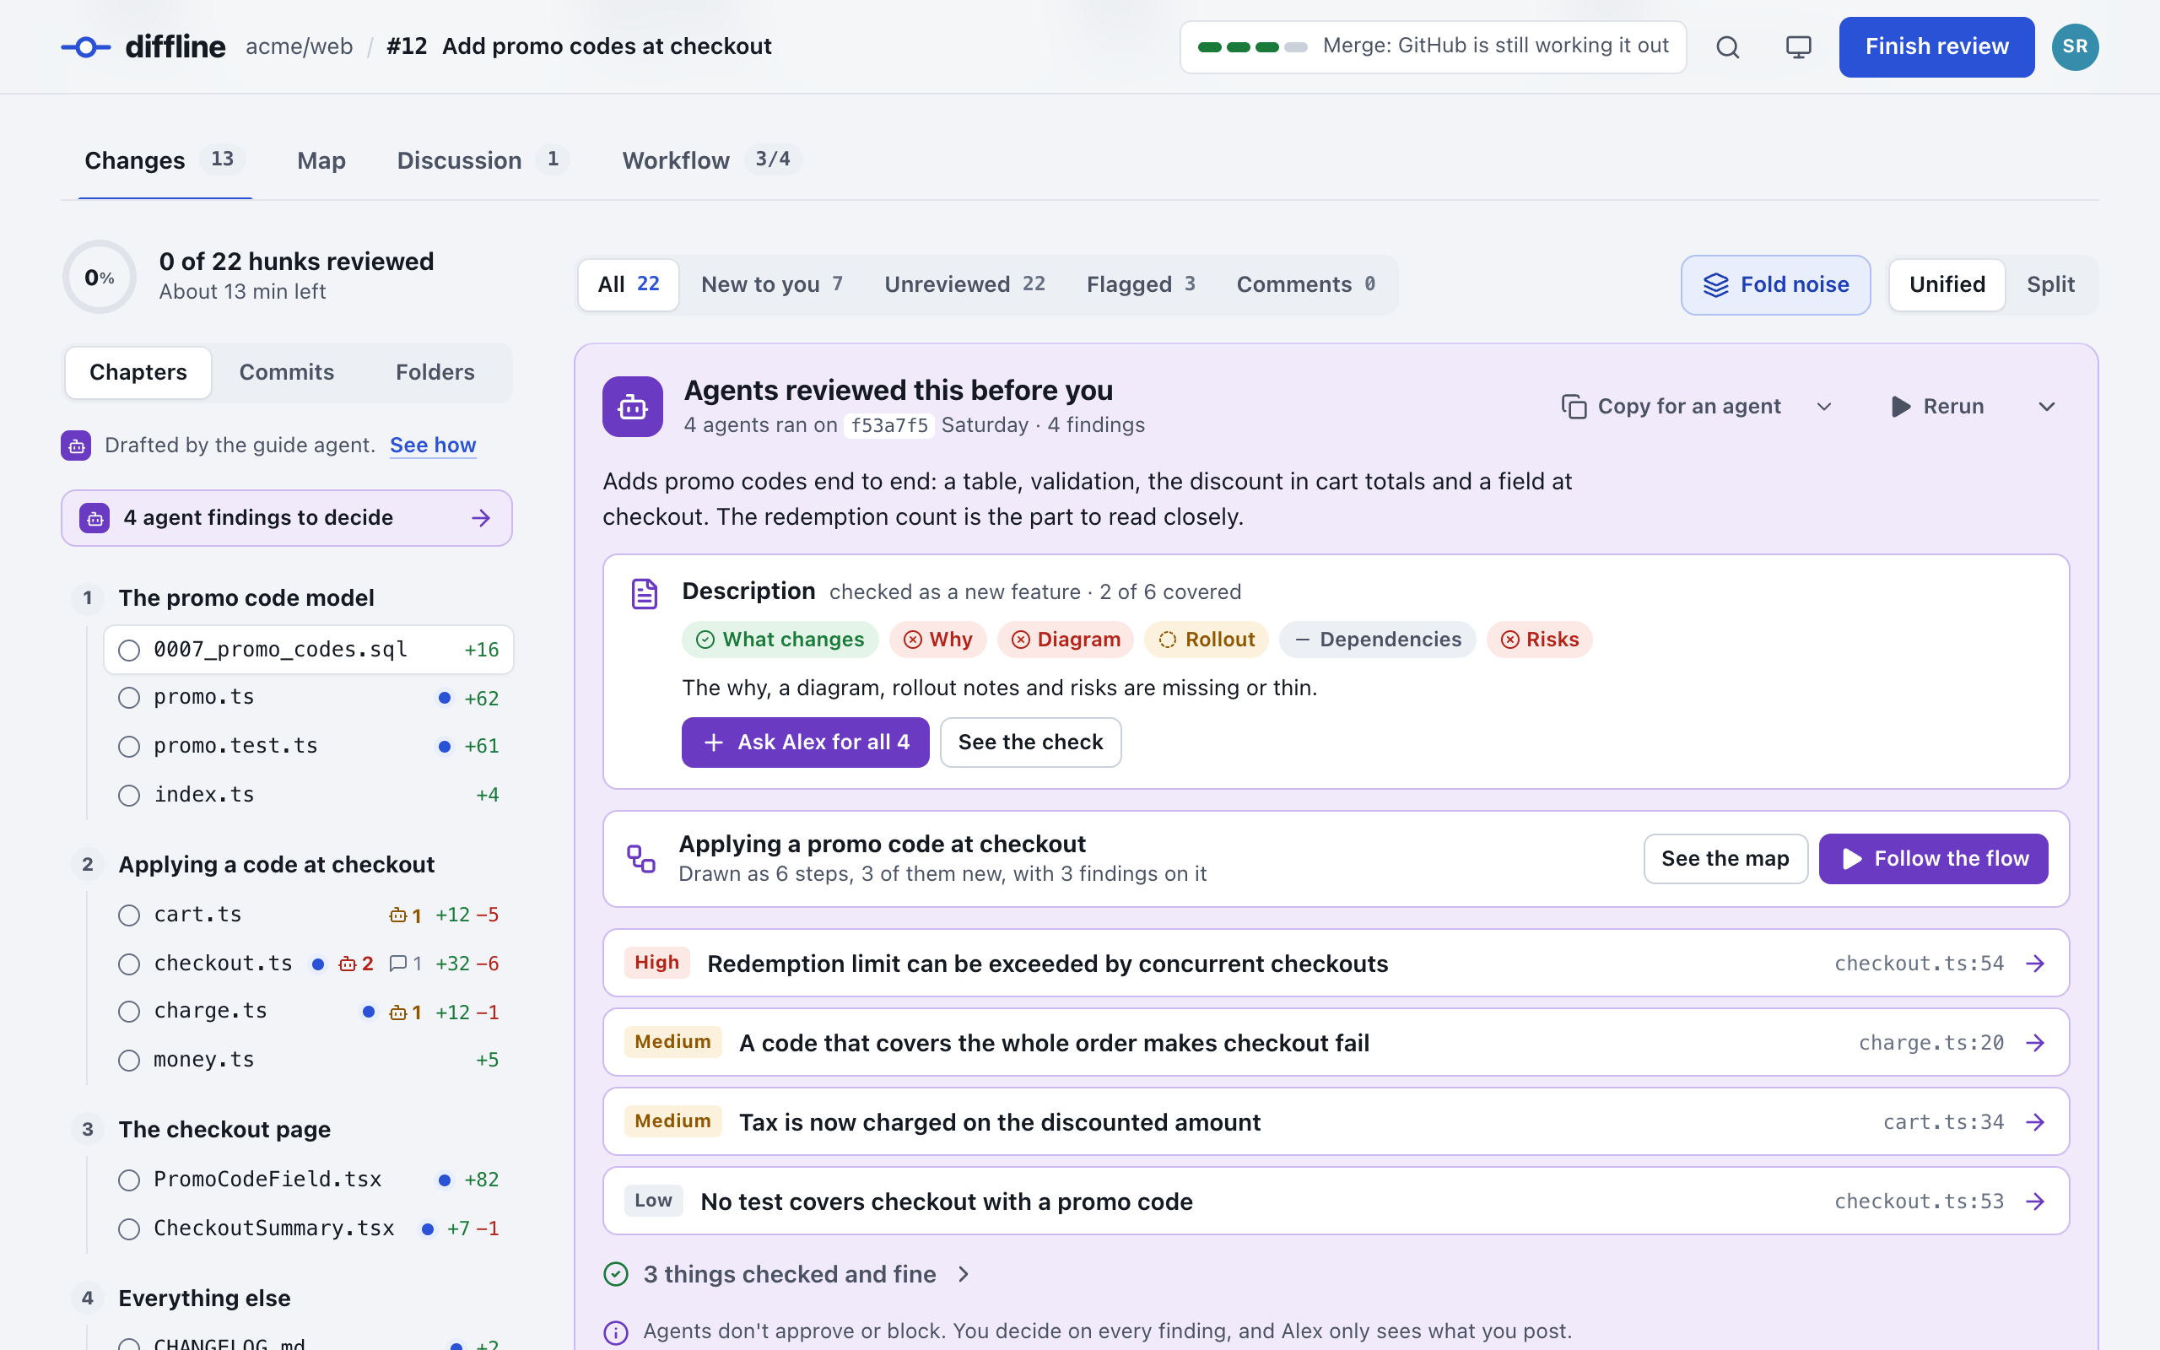The image size is (2160, 1350).
Task: Select the Split diff view
Action: tap(2050, 285)
